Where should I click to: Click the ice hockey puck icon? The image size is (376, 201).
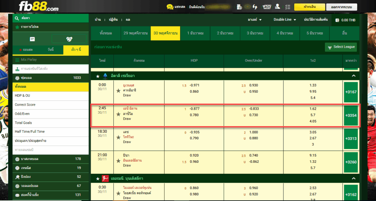(x=17, y=195)
